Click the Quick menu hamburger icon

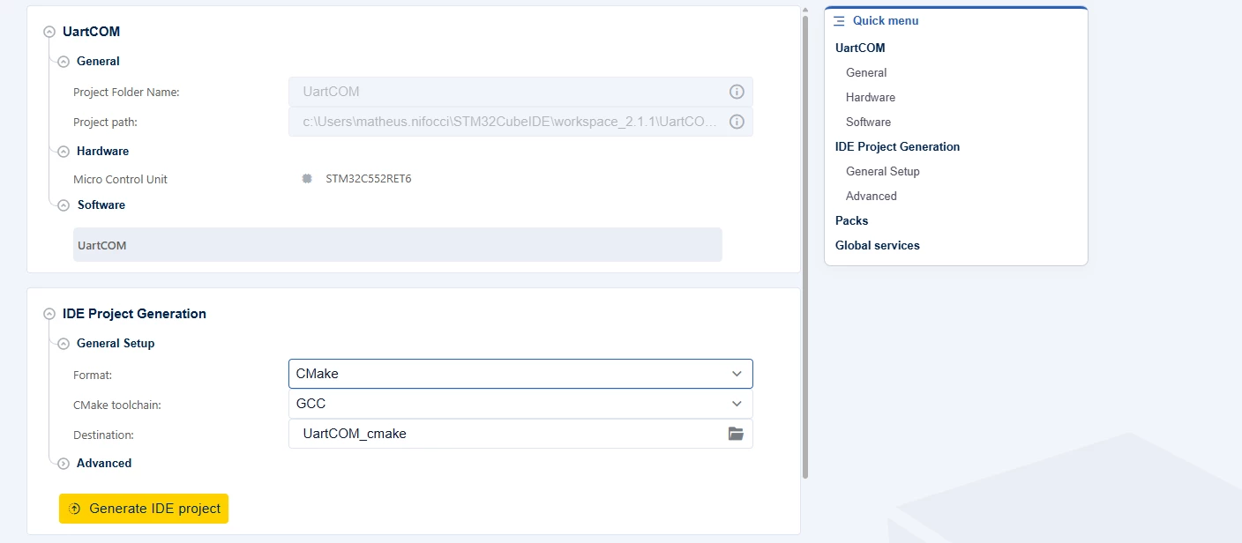pyautogui.click(x=839, y=20)
